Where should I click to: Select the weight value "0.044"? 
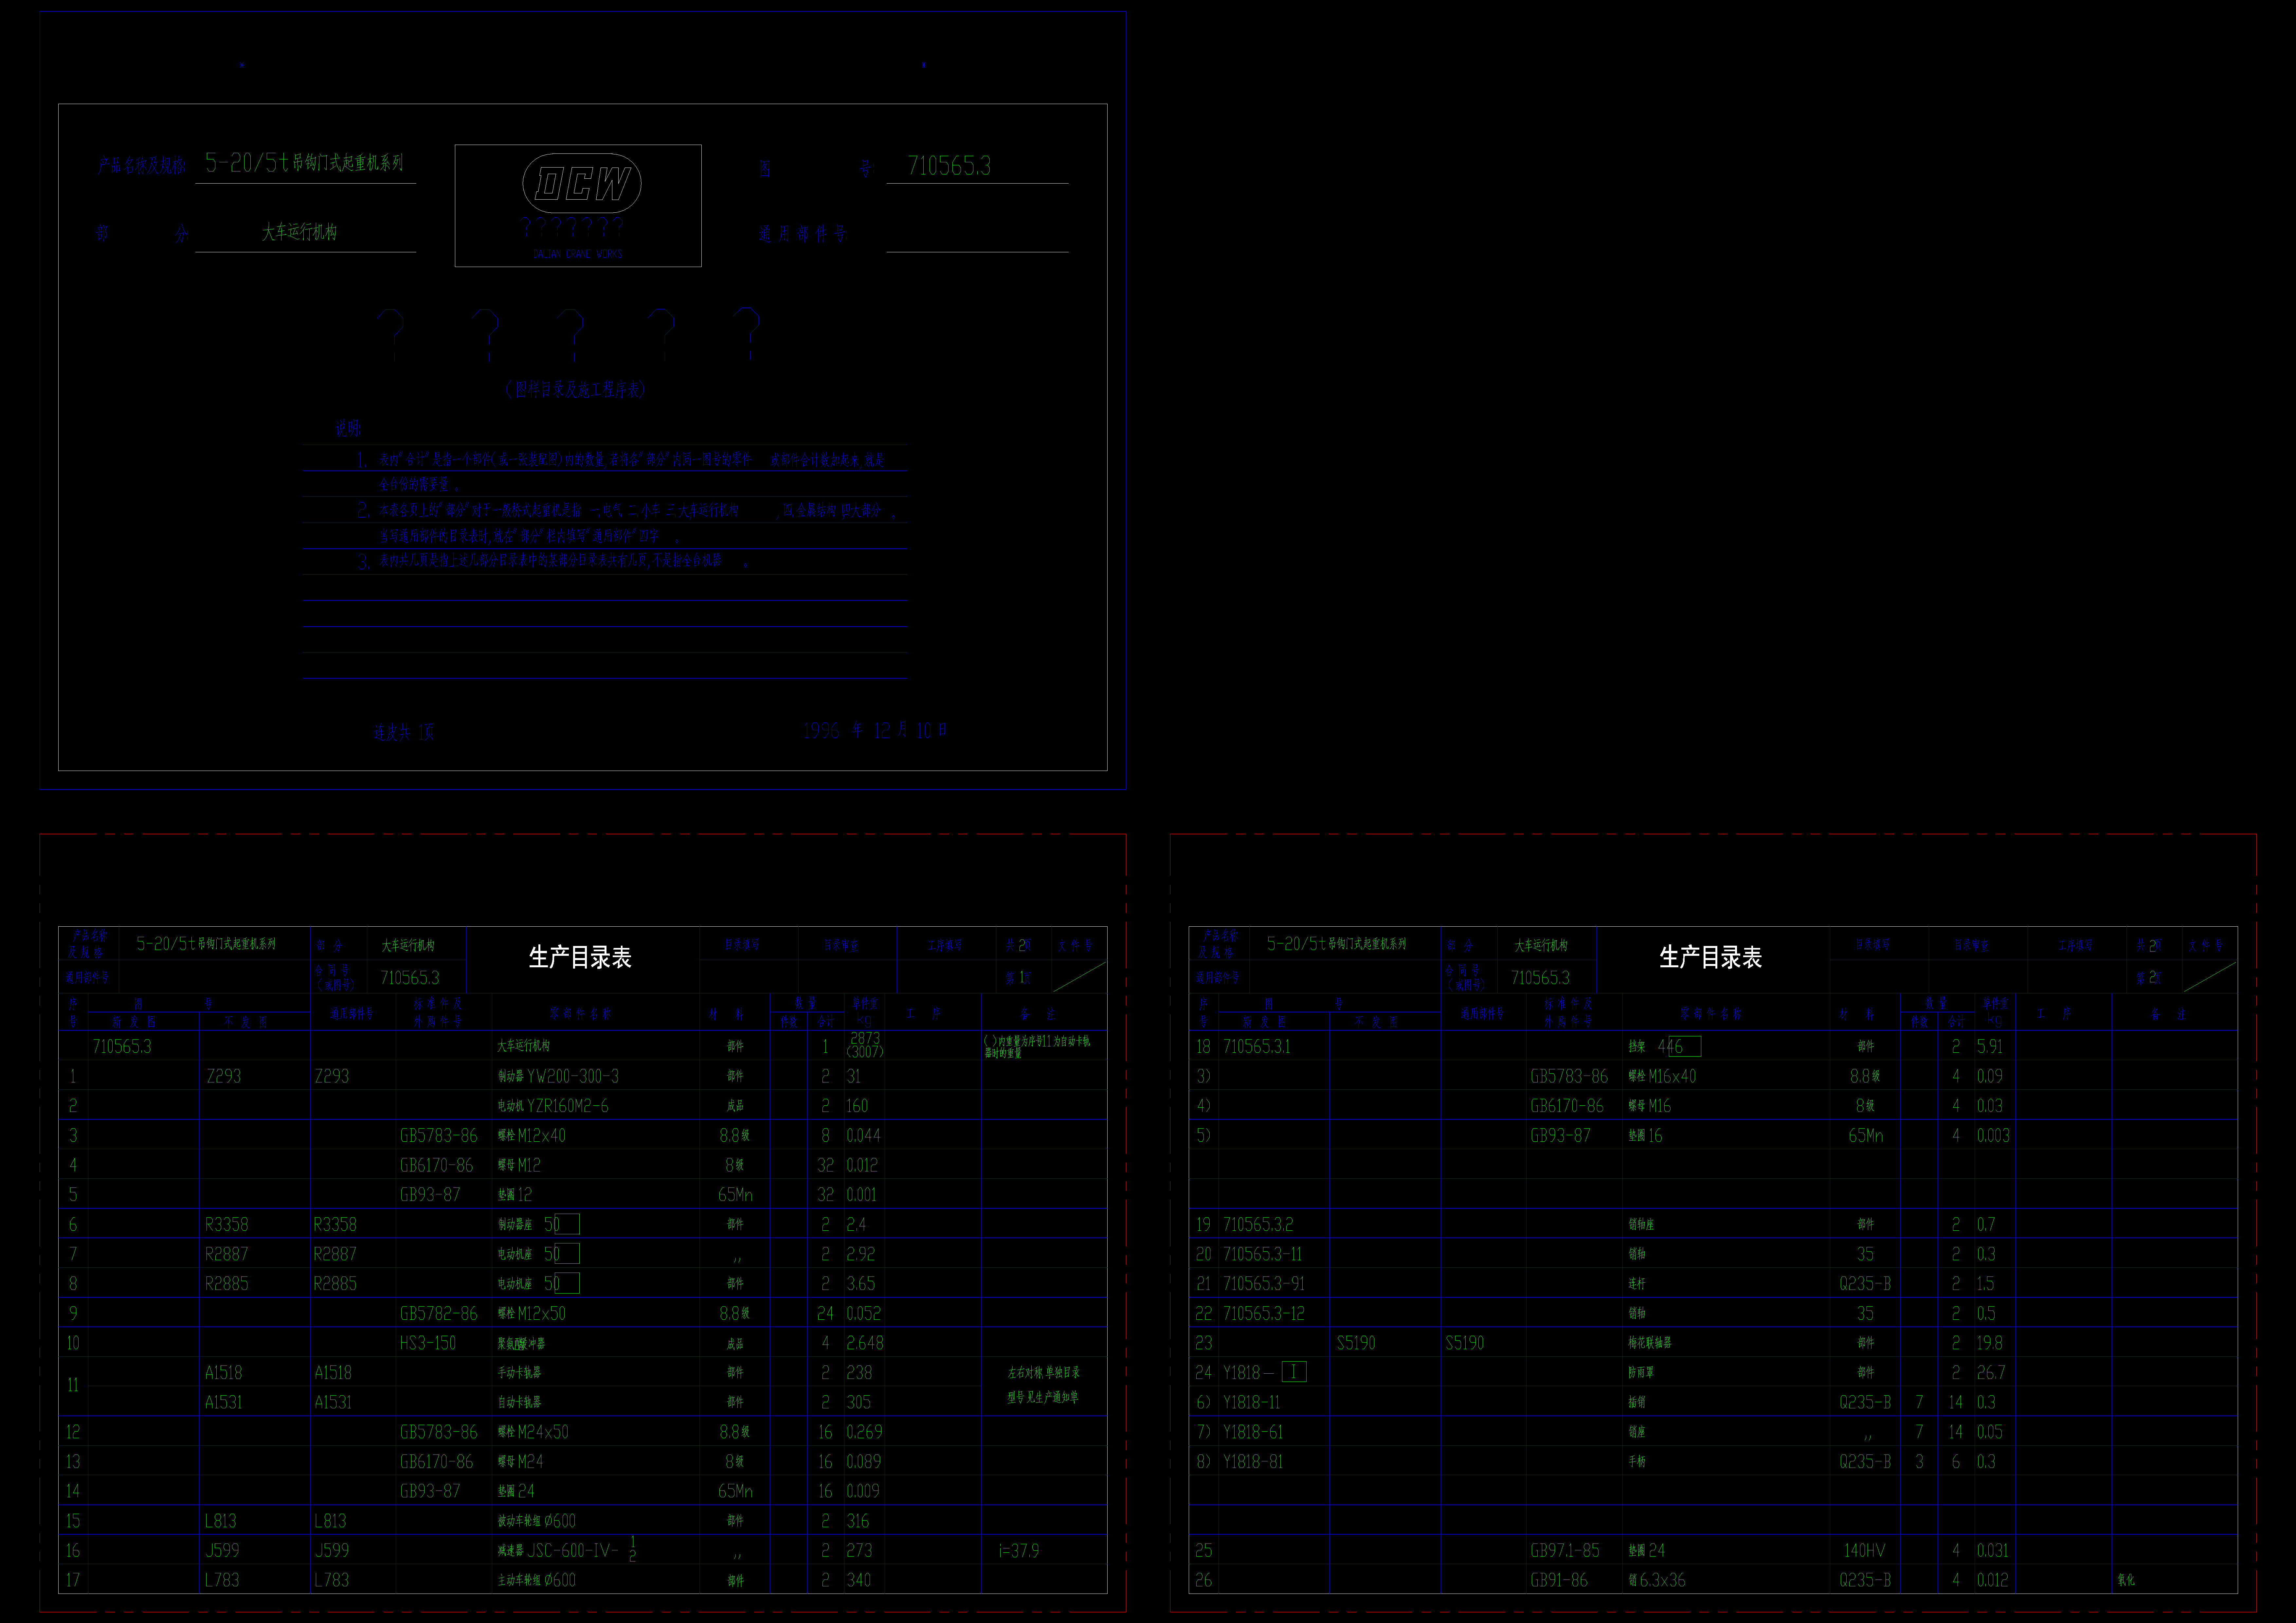[864, 1136]
